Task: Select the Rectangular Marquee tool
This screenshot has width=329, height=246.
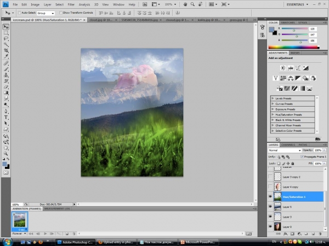Action: click(x=6, y=33)
